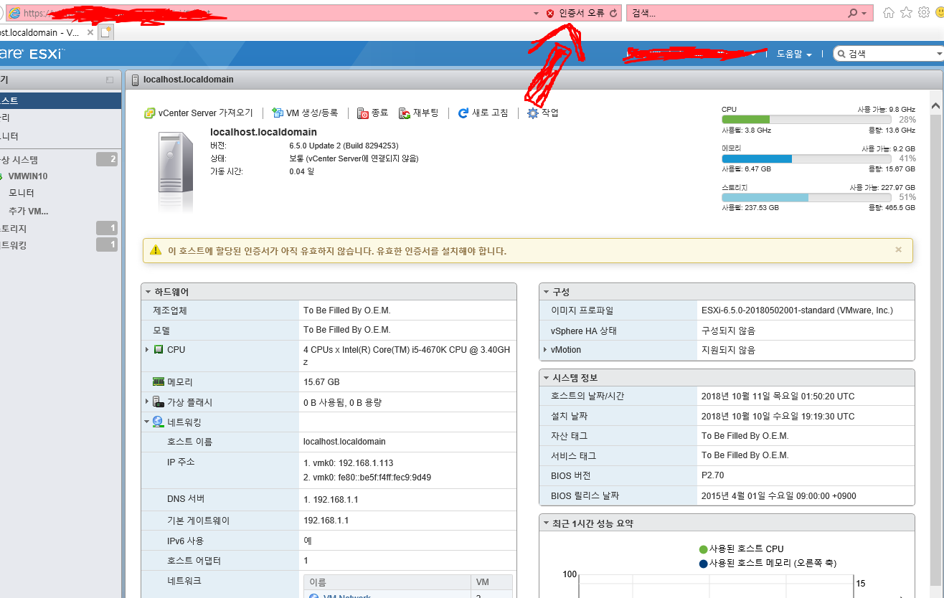Select the highlighted host item in the navigator

(60, 100)
